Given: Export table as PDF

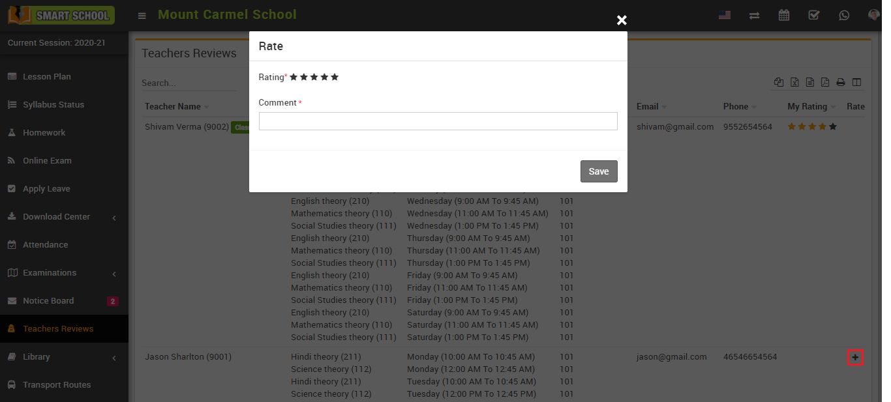Looking at the screenshot, I should pyautogui.click(x=825, y=83).
